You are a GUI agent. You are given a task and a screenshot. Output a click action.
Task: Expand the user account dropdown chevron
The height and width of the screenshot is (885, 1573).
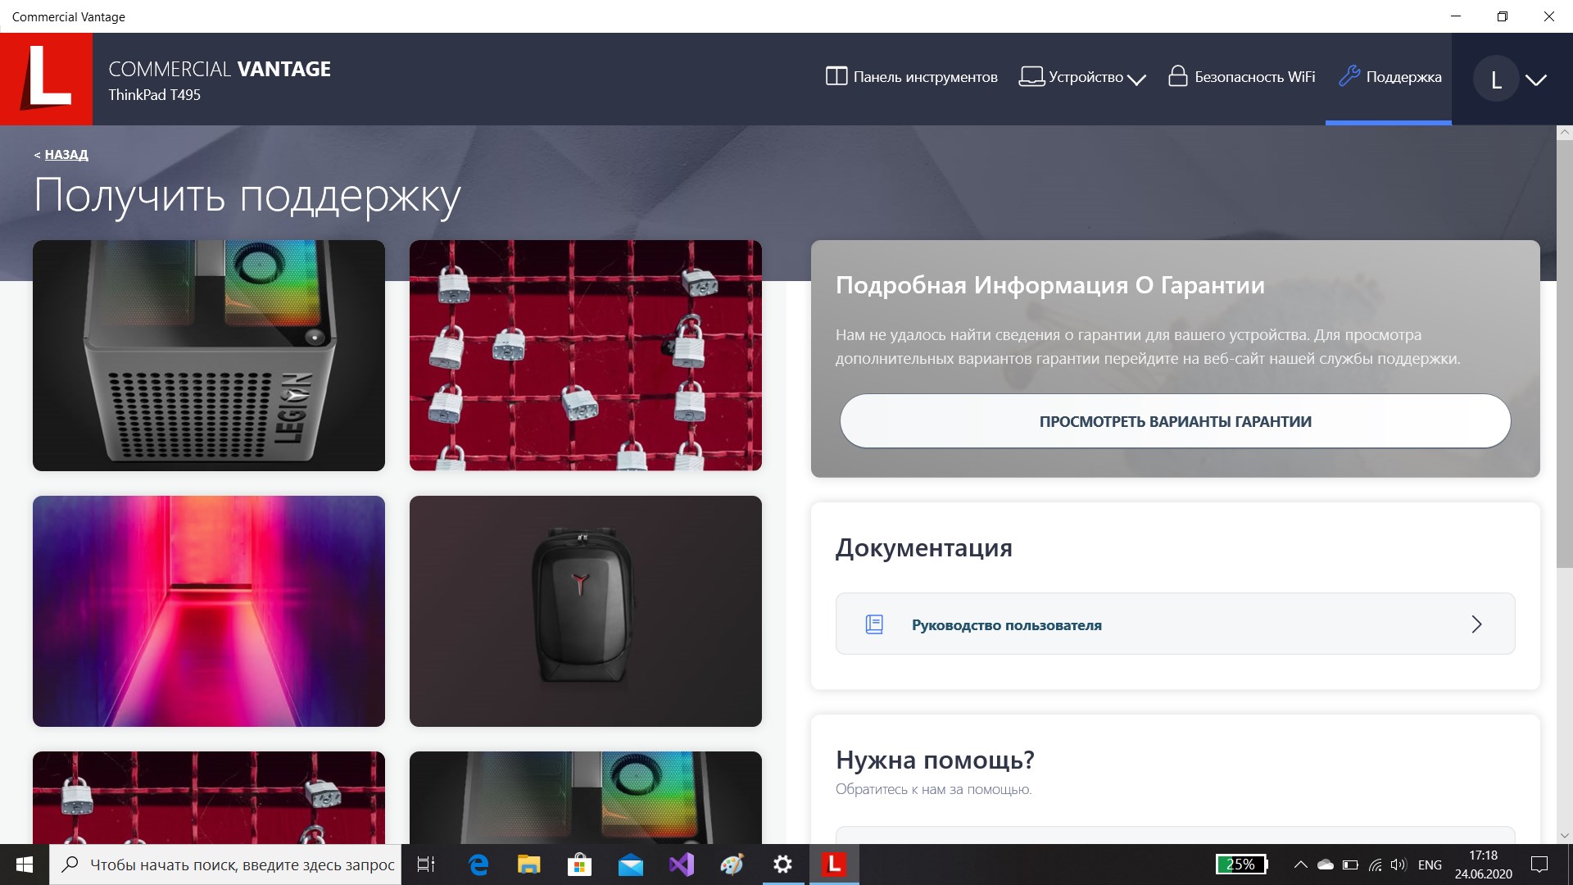click(1536, 79)
